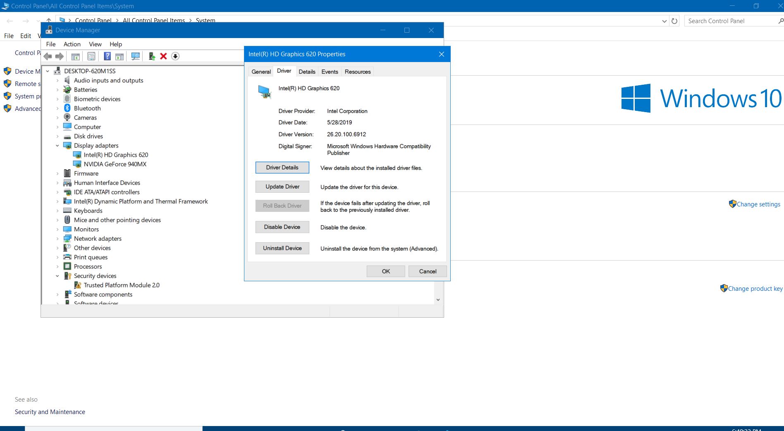Open Security and Maintenance link
The image size is (784, 431).
point(50,412)
